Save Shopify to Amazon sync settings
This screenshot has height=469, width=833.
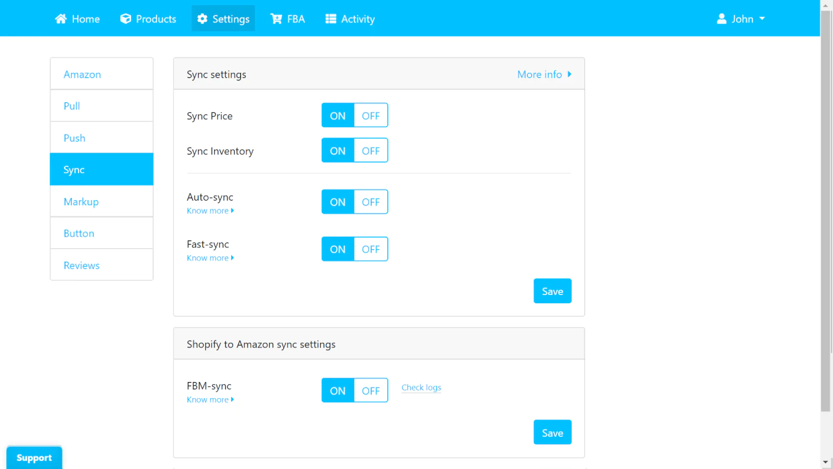pos(552,432)
